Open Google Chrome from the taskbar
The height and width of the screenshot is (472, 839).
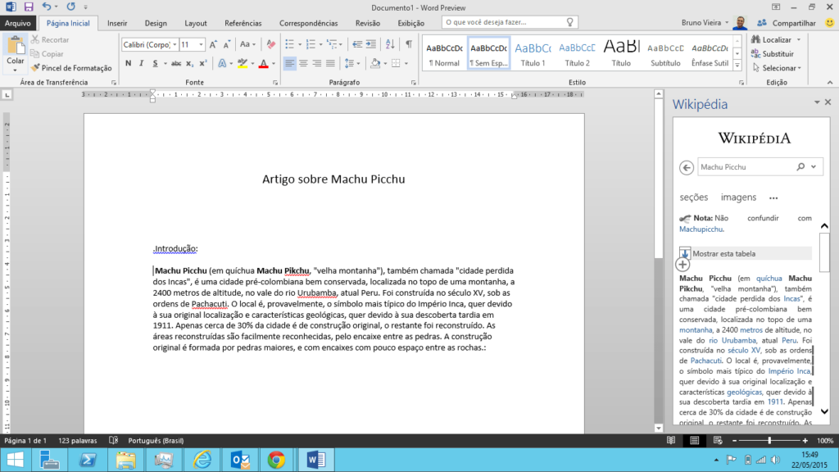pyautogui.click(x=276, y=460)
